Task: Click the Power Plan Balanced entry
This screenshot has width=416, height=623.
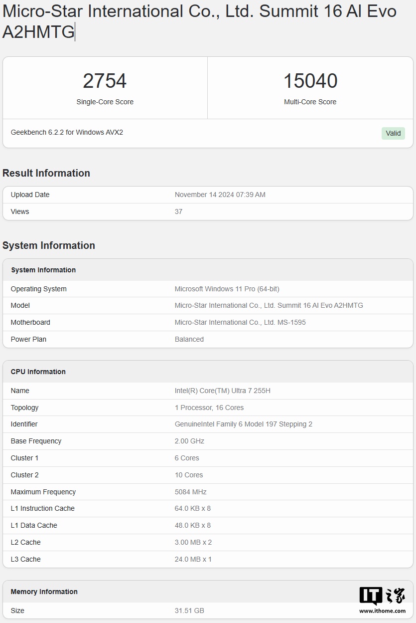Action: tap(189, 339)
